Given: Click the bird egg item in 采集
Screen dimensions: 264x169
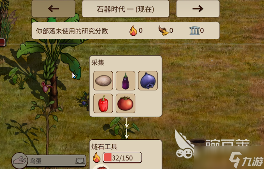Looking at the screenshot, I should 103,81.
